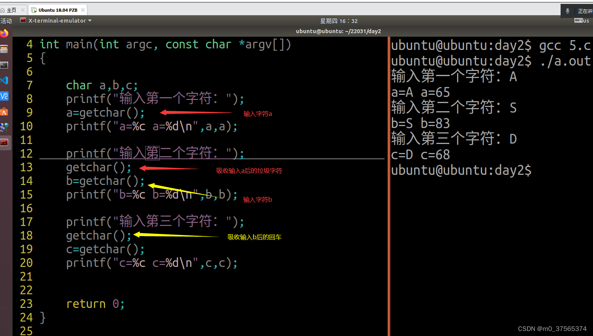The width and height of the screenshot is (593, 336).
Task: Click the closing brace on line 24
Action: point(43,318)
